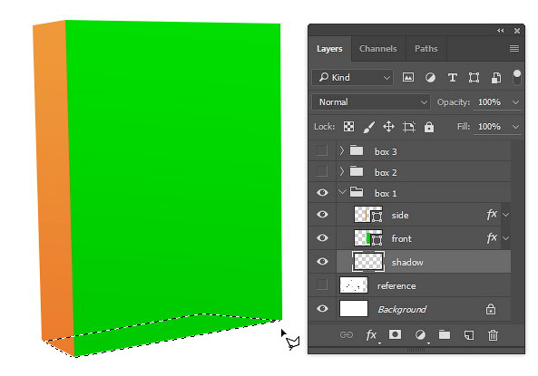The width and height of the screenshot is (538, 376).
Task: Switch to the Layers tab
Action: tap(329, 49)
